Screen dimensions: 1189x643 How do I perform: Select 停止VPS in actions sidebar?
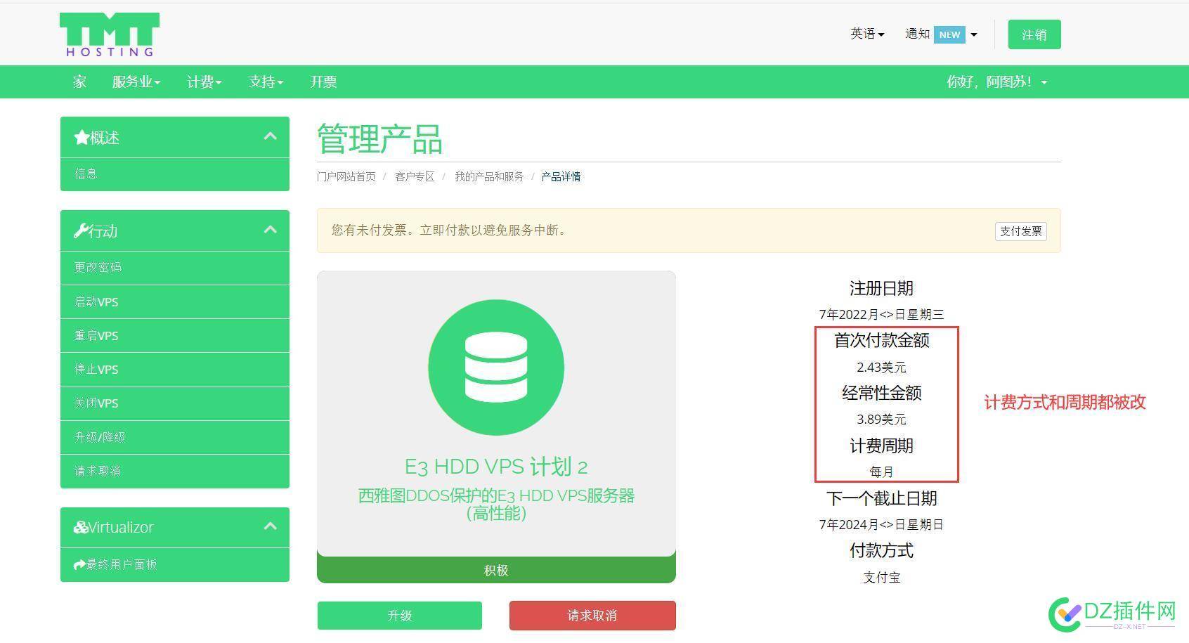tap(175, 369)
